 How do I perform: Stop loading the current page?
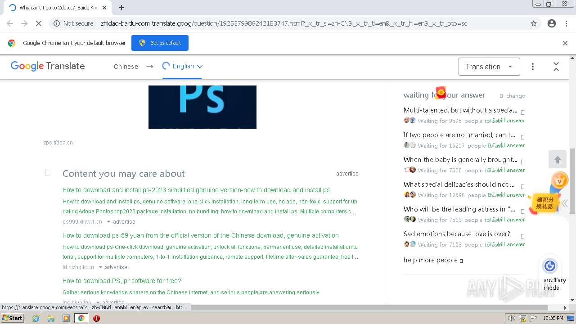(39, 23)
